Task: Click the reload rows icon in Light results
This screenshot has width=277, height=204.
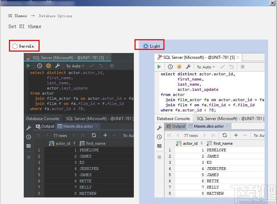Action: pos(225,135)
